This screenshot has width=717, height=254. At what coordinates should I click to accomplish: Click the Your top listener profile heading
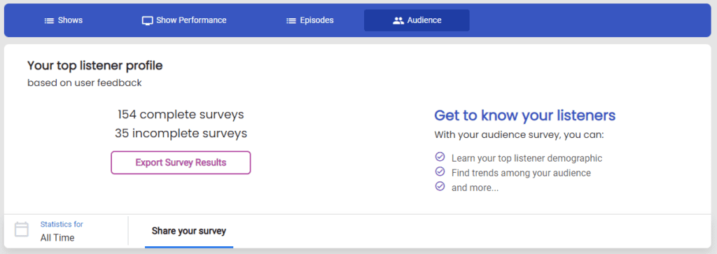[95, 66]
